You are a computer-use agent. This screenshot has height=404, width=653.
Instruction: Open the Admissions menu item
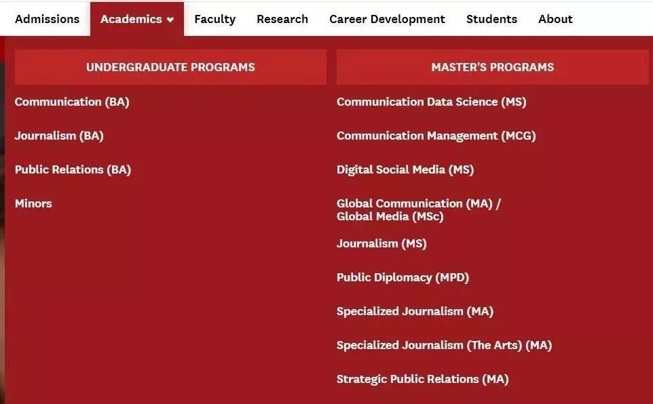point(47,19)
